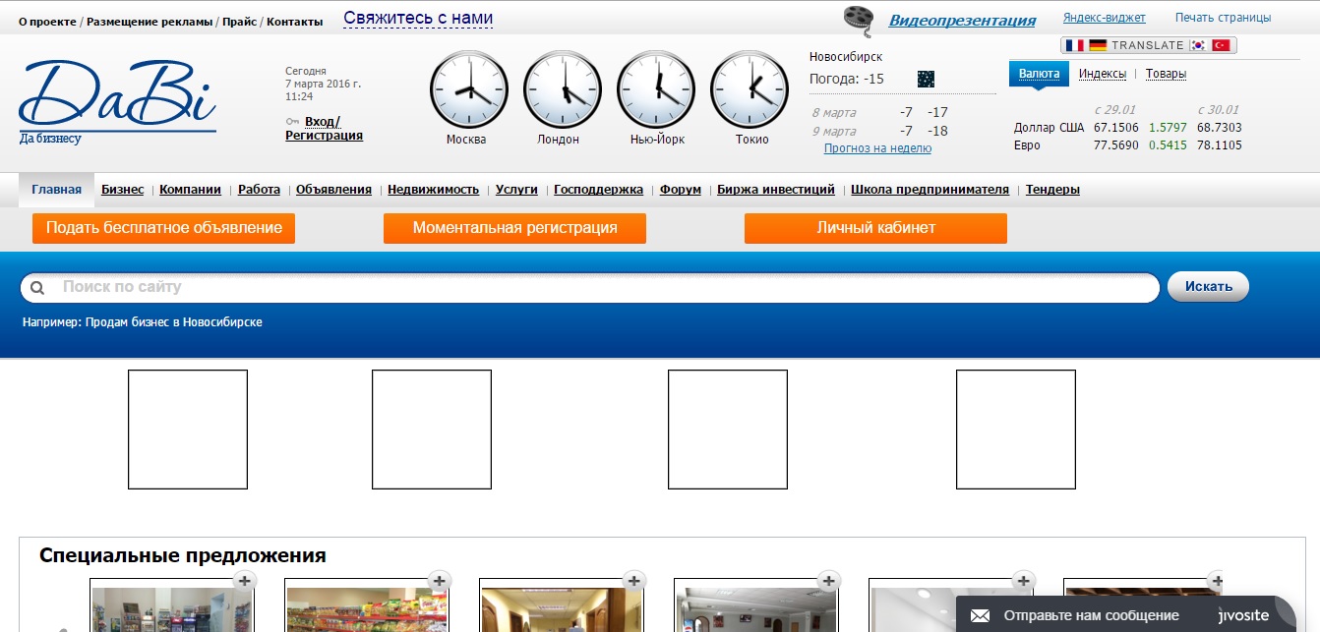Open the Яндекс-виджет link
Viewport: 1320px width, 632px height.
click(1105, 18)
